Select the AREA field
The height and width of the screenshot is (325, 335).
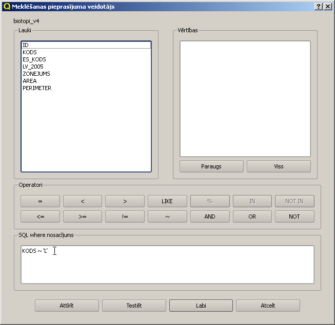(86, 81)
